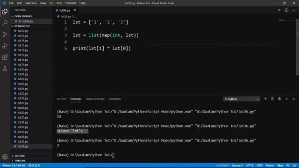
Task: Run Python file with play button
Action: click(x=279, y=10)
